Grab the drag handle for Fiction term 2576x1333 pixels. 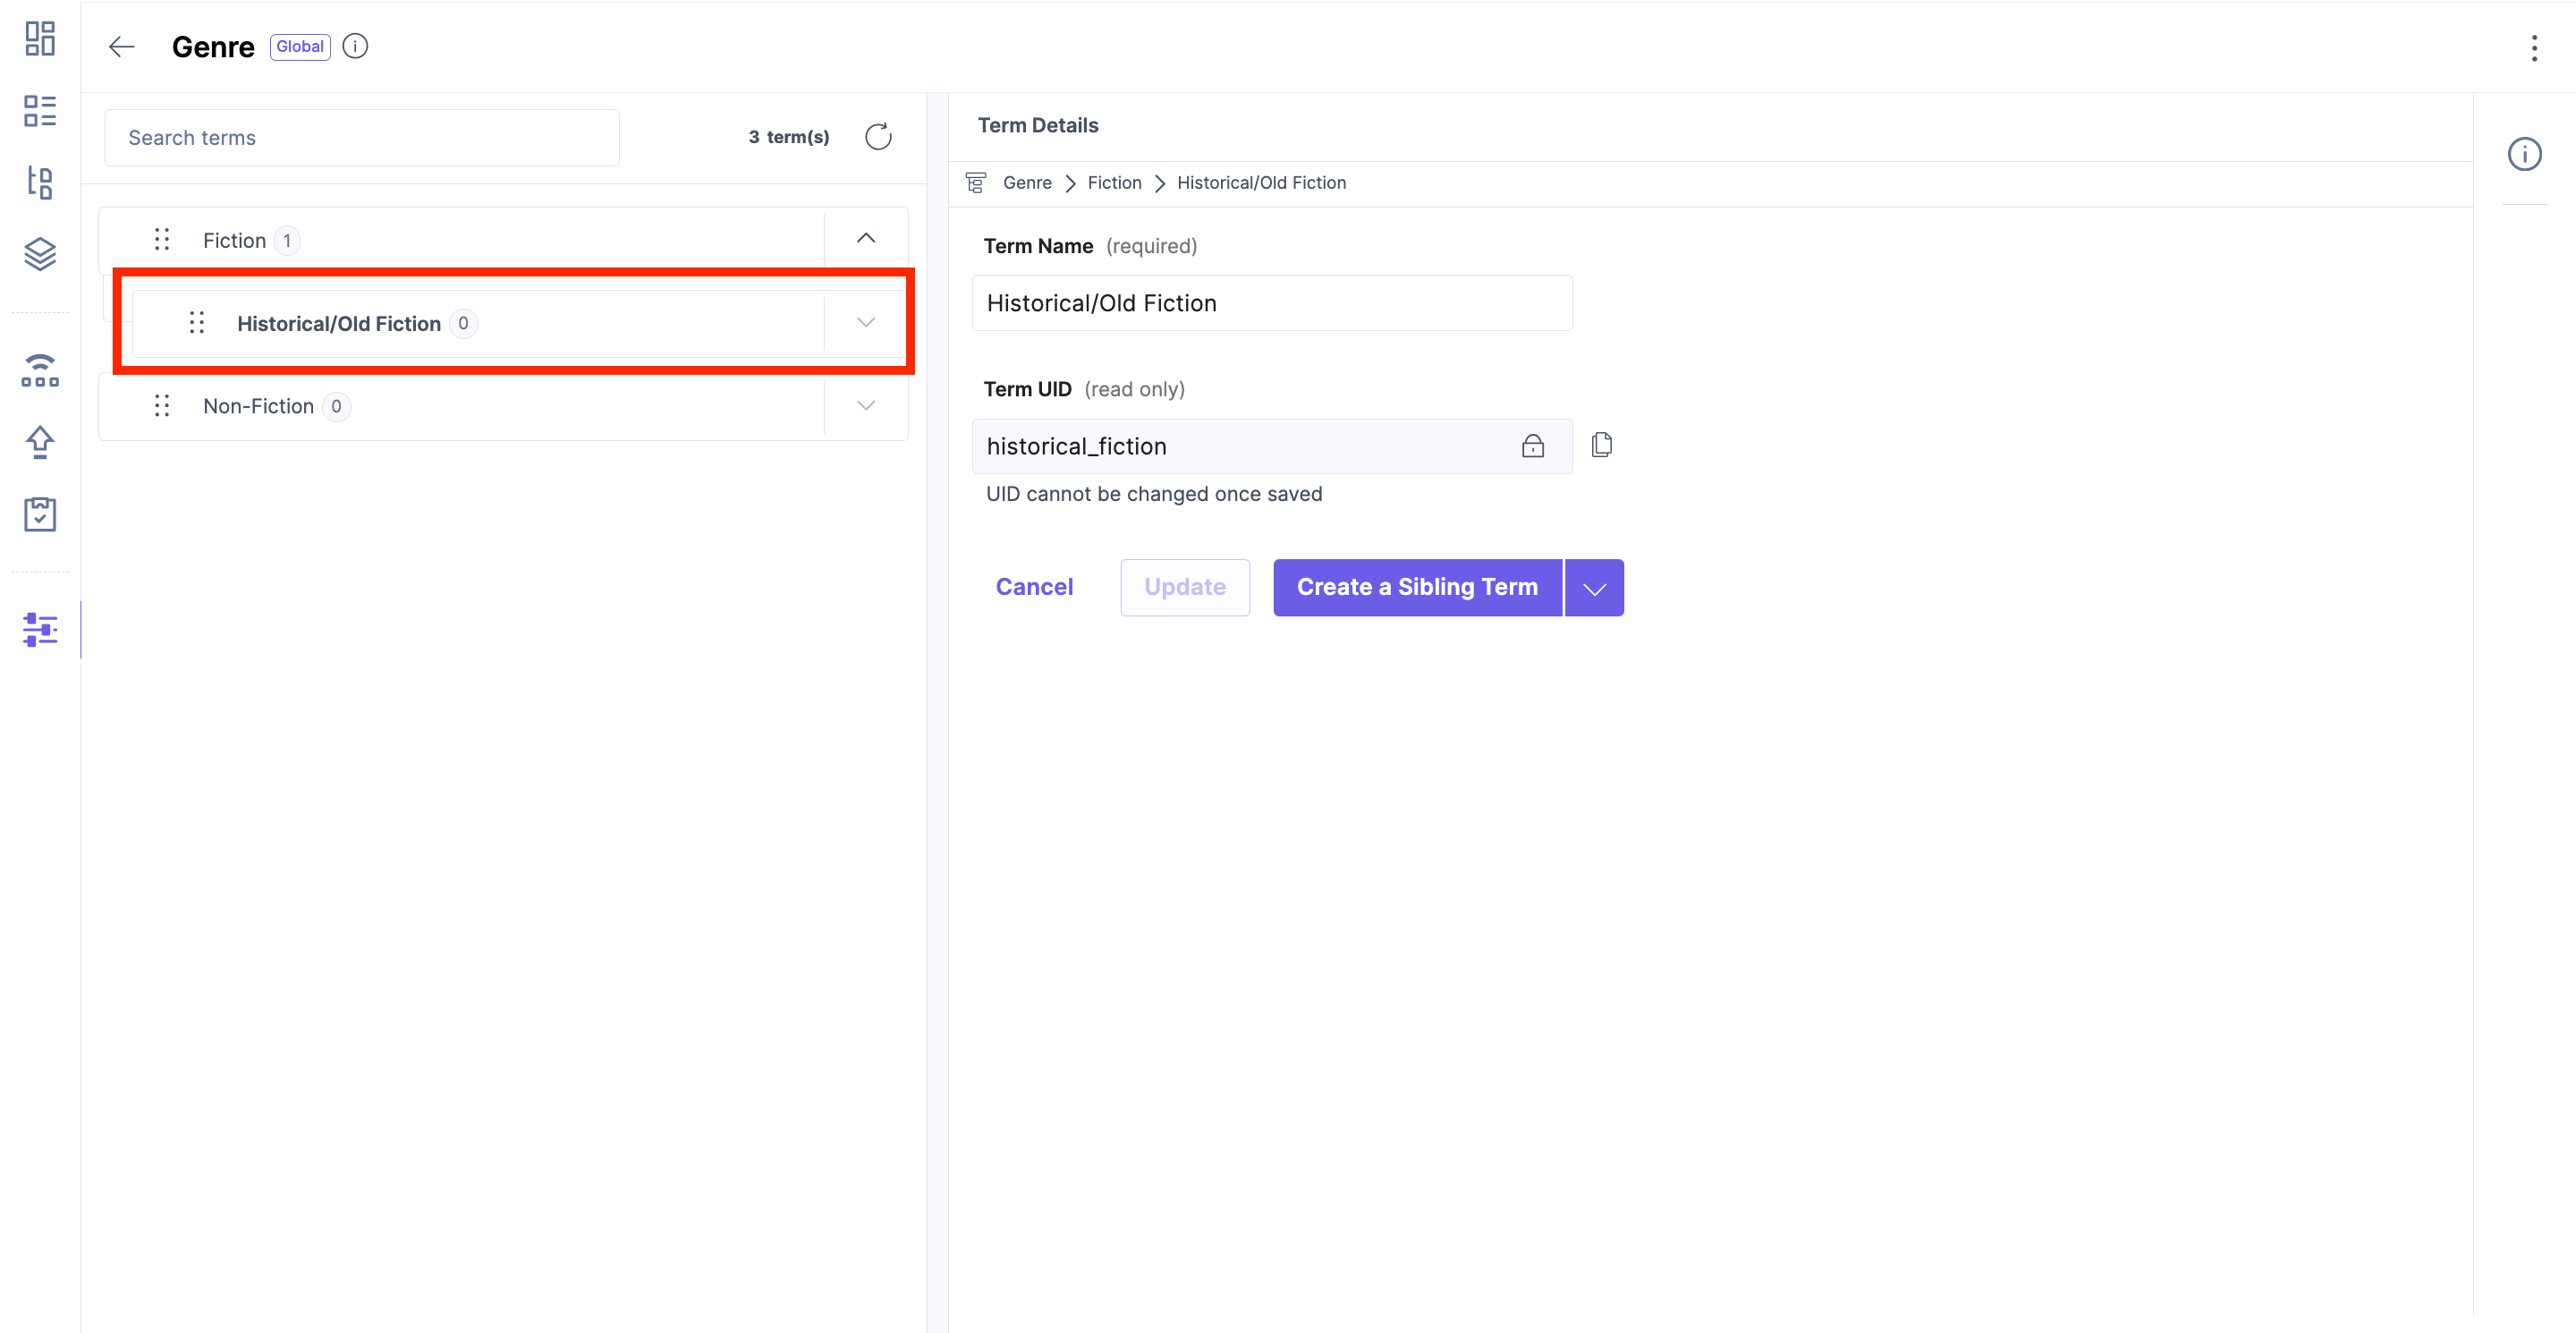pos(162,240)
